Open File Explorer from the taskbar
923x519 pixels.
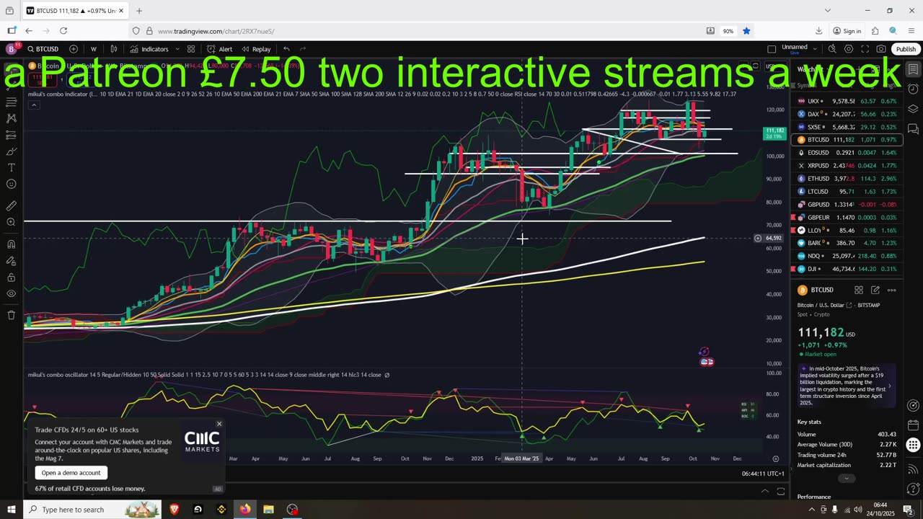coord(268,510)
